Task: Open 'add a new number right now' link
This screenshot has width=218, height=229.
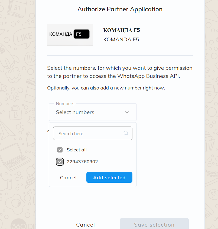Action: coord(132,88)
